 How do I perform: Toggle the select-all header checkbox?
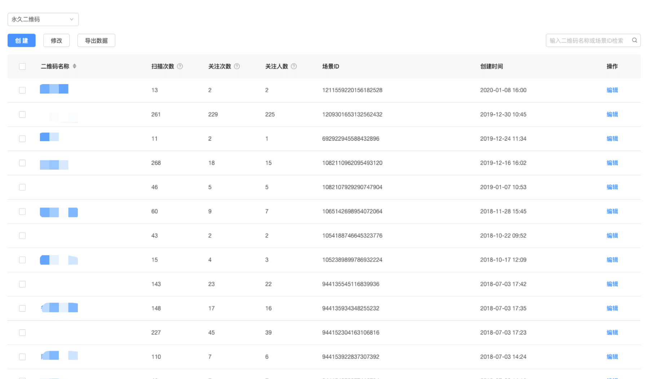pyautogui.click(x=22, y=66)
